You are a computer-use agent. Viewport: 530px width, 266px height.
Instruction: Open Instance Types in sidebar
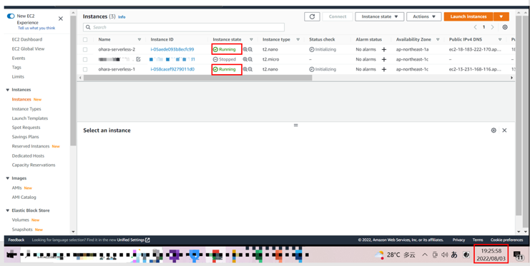click(x=26, y=109)
